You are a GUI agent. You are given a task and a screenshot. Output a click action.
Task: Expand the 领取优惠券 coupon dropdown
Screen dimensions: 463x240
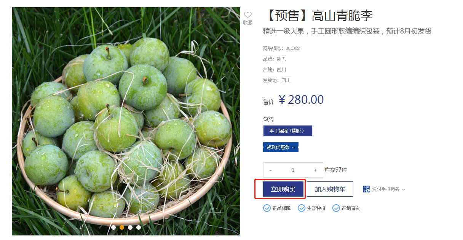coord(281,147)
